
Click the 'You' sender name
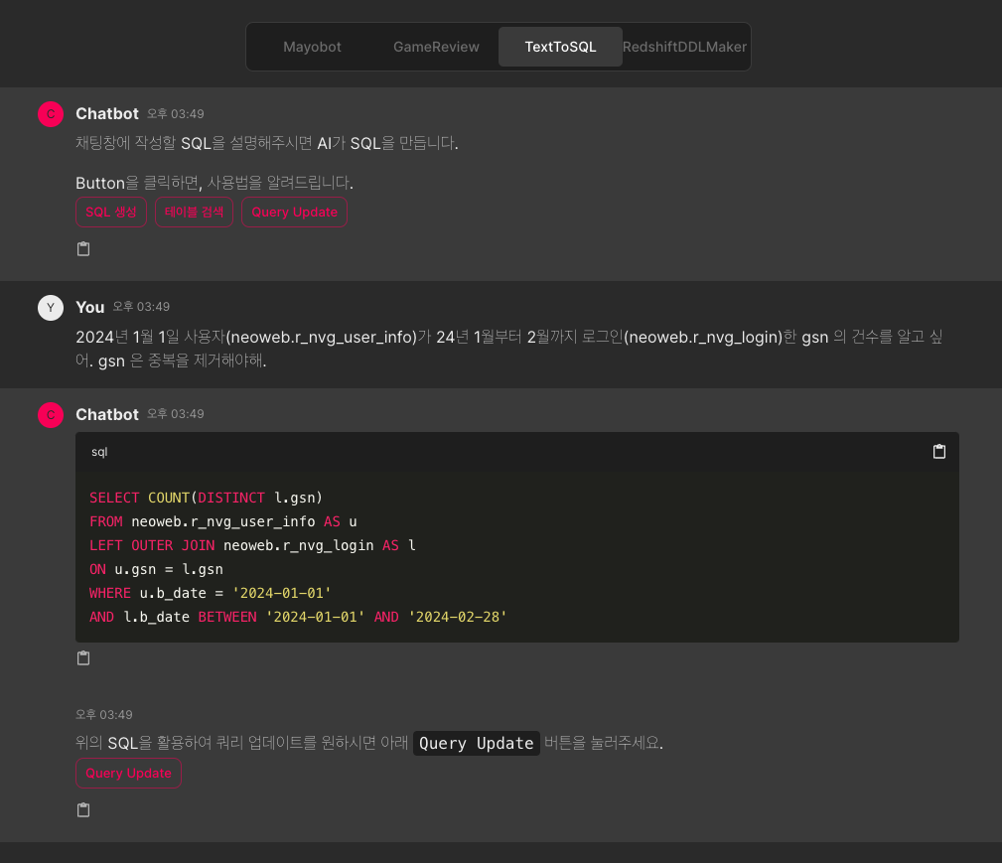(90, 308)
